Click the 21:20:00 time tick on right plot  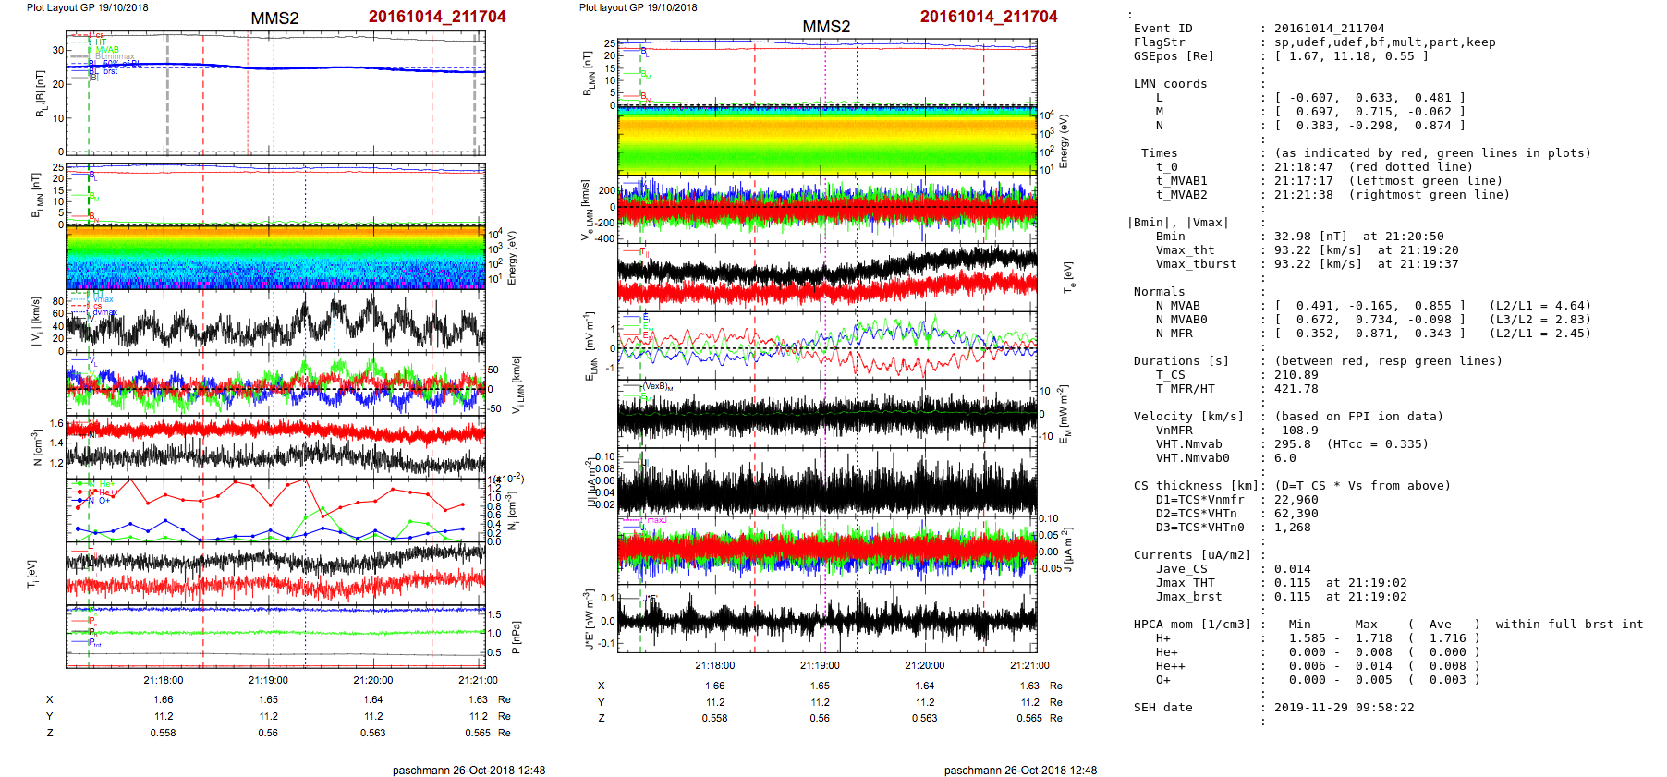tap(924, 665)
